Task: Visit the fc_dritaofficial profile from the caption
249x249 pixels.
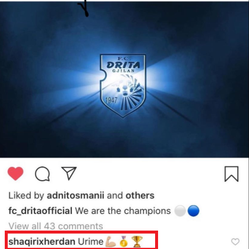Action: click(40, 211)
